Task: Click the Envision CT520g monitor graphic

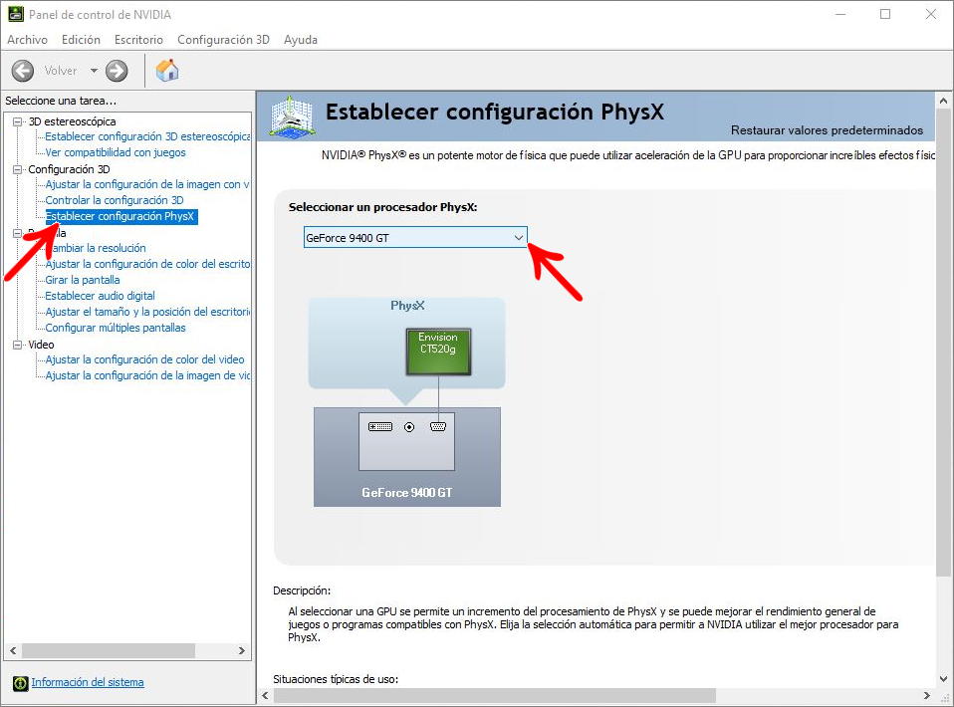Action: 438,352
